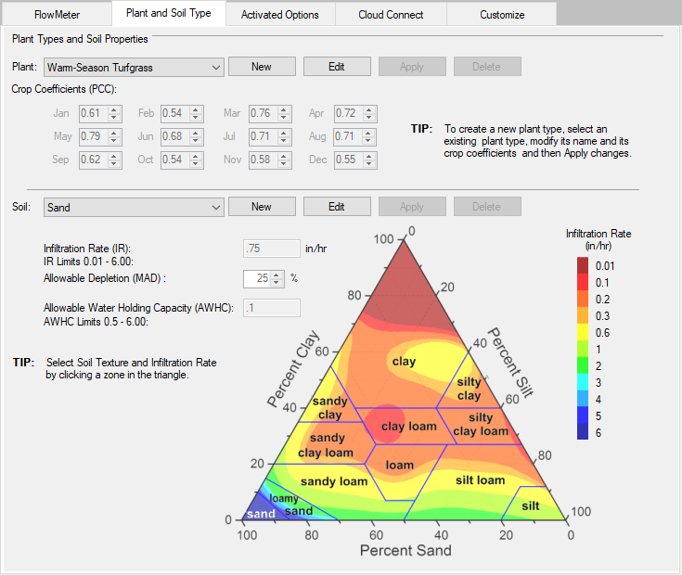682x575 pixels.
Task: Switch to the FlowMeter tab
Action: coord(57,14)
